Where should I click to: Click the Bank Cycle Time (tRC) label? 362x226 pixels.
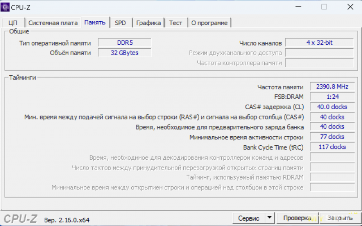[x=273, y=148]
